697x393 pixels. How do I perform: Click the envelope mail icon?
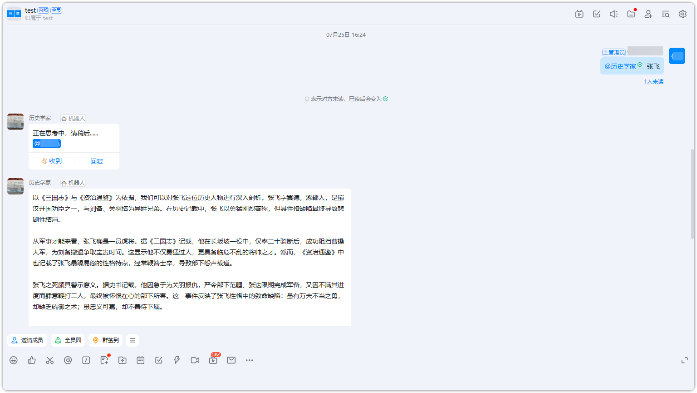[x=231, y=360]
